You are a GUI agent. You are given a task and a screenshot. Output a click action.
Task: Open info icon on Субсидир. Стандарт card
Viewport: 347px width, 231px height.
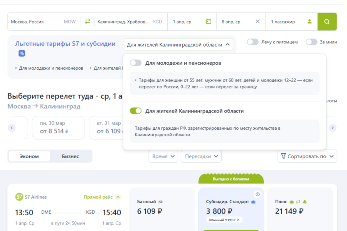[x=258, y=194]
